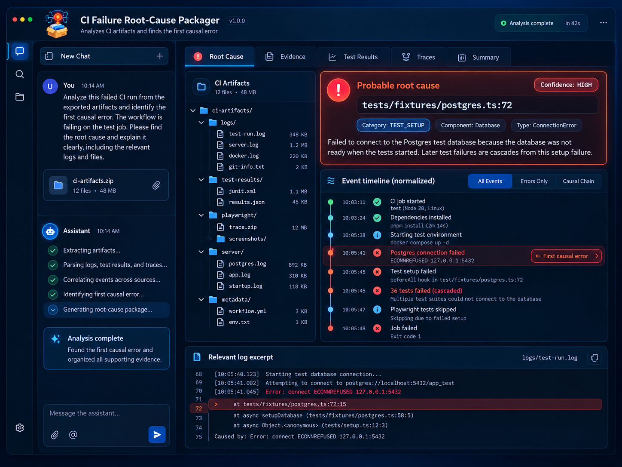Open the Summary tab
The image size is (622, 467).
tap(479, 57)
